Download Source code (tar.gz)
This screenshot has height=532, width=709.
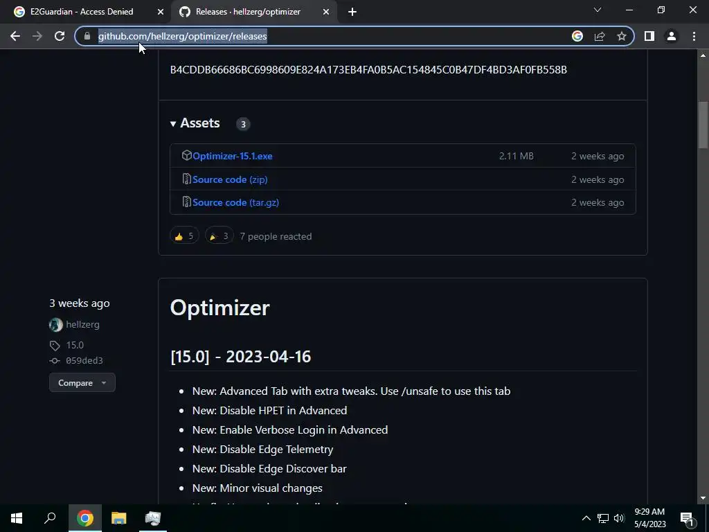(235, 202)
